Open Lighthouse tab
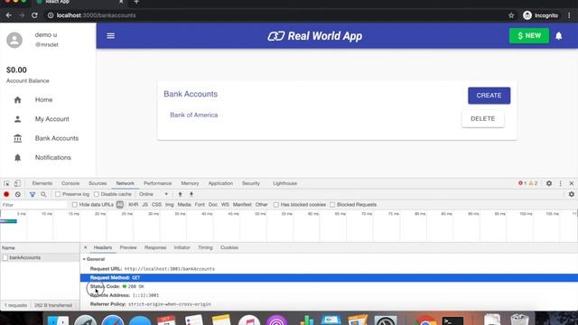This screenshot has width=578, height=325. [285, 183]
